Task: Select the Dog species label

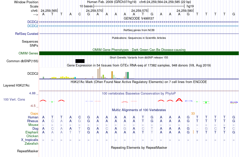Action: (35, 129)
